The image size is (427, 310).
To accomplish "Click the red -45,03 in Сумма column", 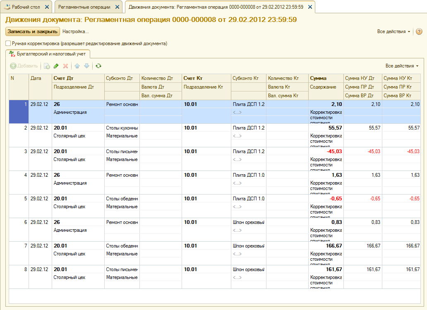I will click(334, 151).
